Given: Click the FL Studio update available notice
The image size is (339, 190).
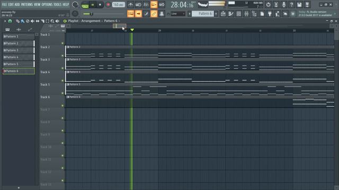Looking at the screenshot, I should pos(316,14).
